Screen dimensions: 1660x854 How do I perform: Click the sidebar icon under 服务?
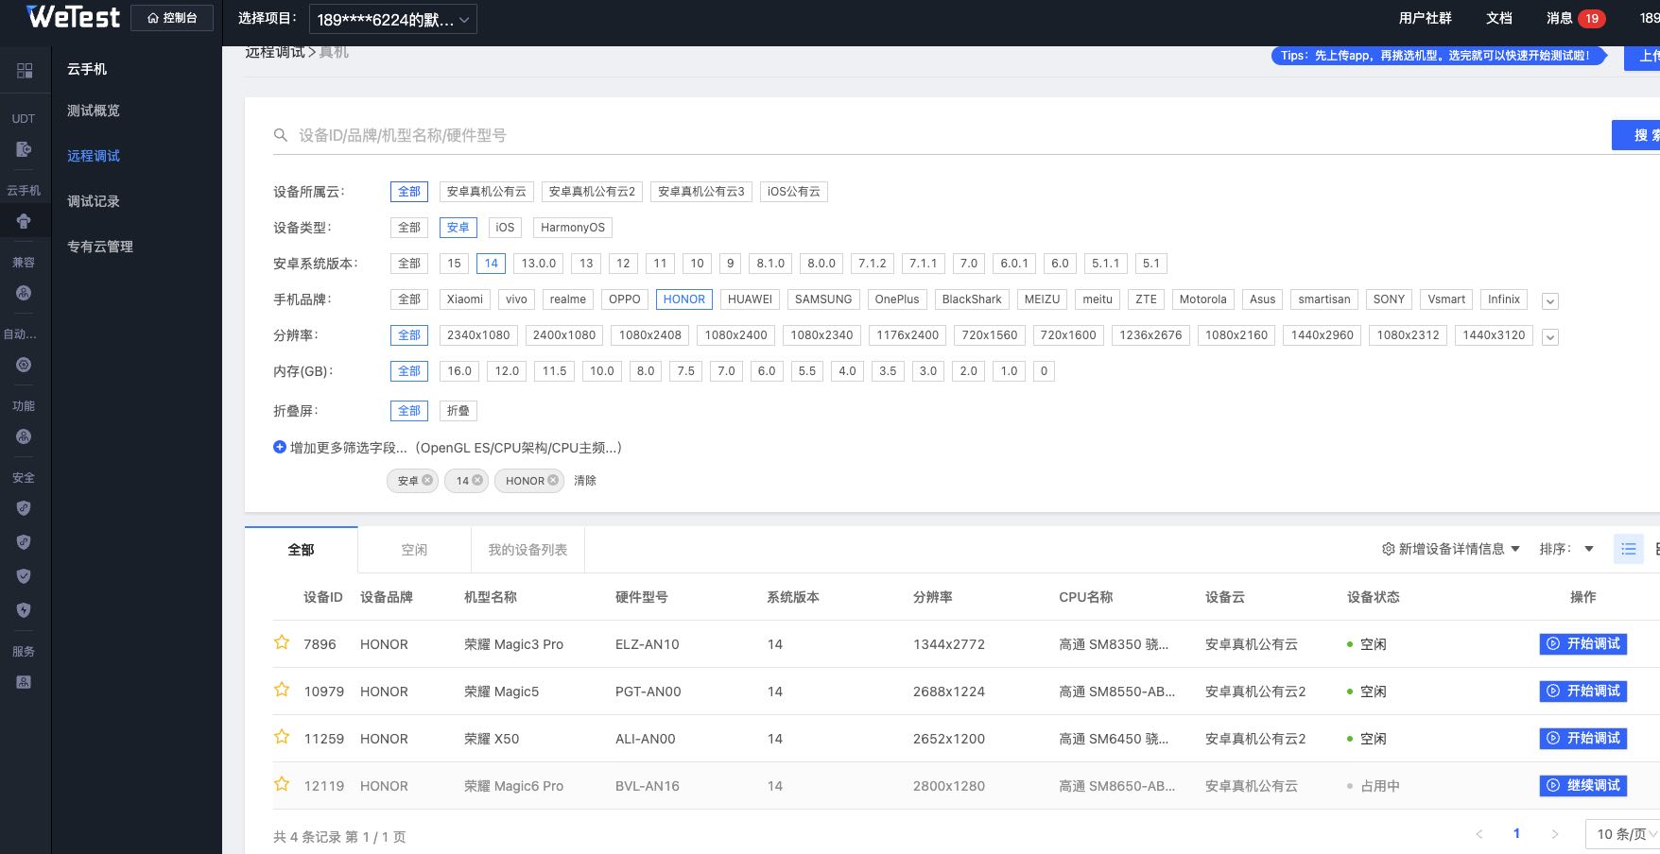tap(24, 682)
